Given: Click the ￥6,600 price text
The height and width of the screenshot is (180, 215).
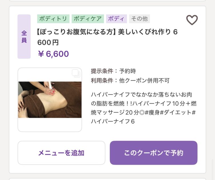Looking at the screenshot, I should [x=53, y=54].
